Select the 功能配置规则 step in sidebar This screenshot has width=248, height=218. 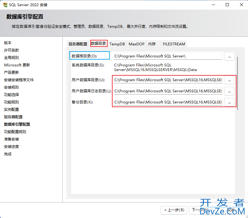(15, 132)
